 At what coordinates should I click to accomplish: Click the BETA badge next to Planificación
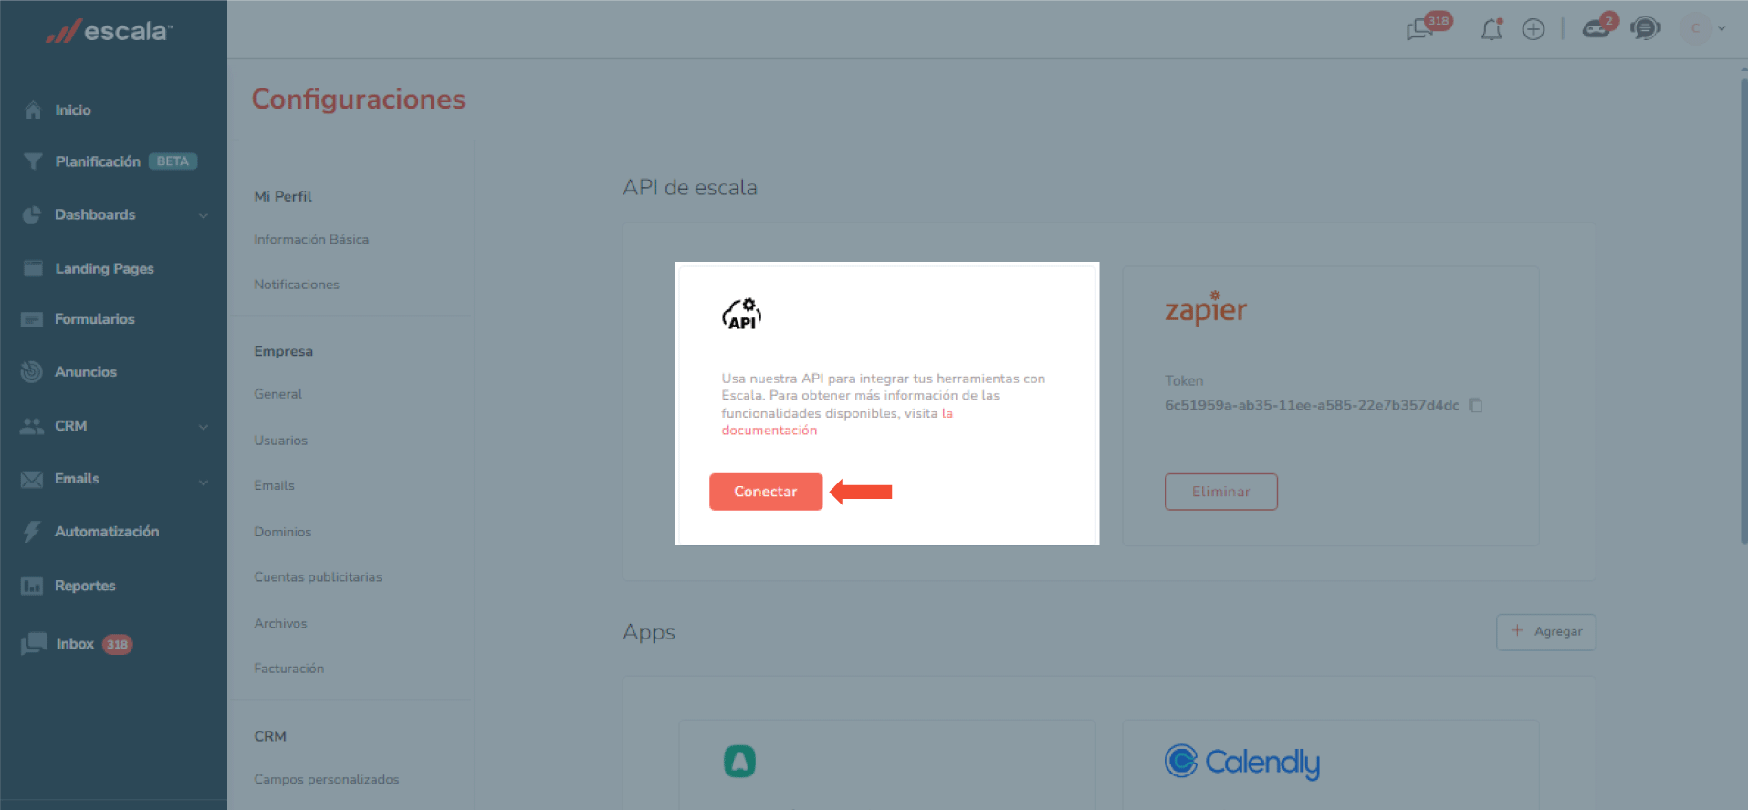173,161
